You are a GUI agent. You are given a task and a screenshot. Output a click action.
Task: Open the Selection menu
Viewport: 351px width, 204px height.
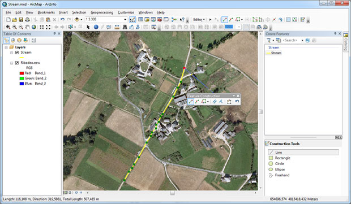pyautogui.click(x=79, y=12)
